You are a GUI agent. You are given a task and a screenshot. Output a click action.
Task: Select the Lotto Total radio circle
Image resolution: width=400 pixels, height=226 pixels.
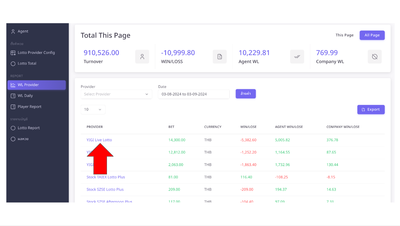point(13,64)
